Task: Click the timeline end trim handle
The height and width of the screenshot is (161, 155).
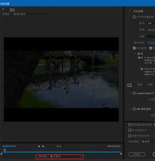Action: click(121, 153)
